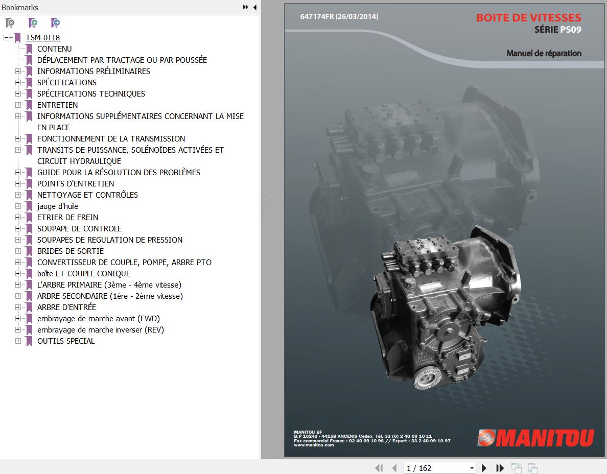Collapse the Bookmarks panel arrow
607x474 pixels.
[x=255, y=7]
